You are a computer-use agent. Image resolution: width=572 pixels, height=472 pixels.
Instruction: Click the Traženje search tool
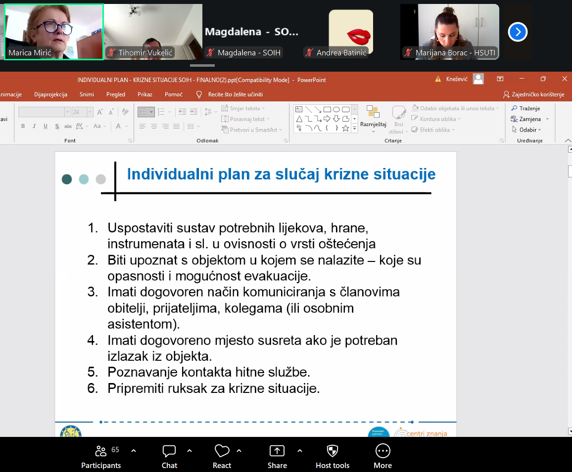525,108
